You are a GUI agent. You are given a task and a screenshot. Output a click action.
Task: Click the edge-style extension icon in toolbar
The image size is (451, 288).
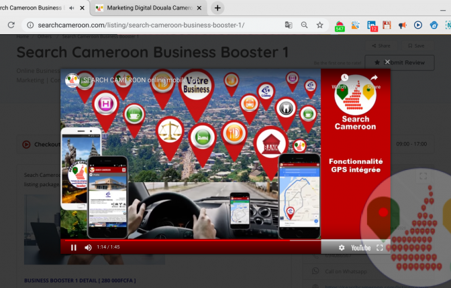(434, 25)
